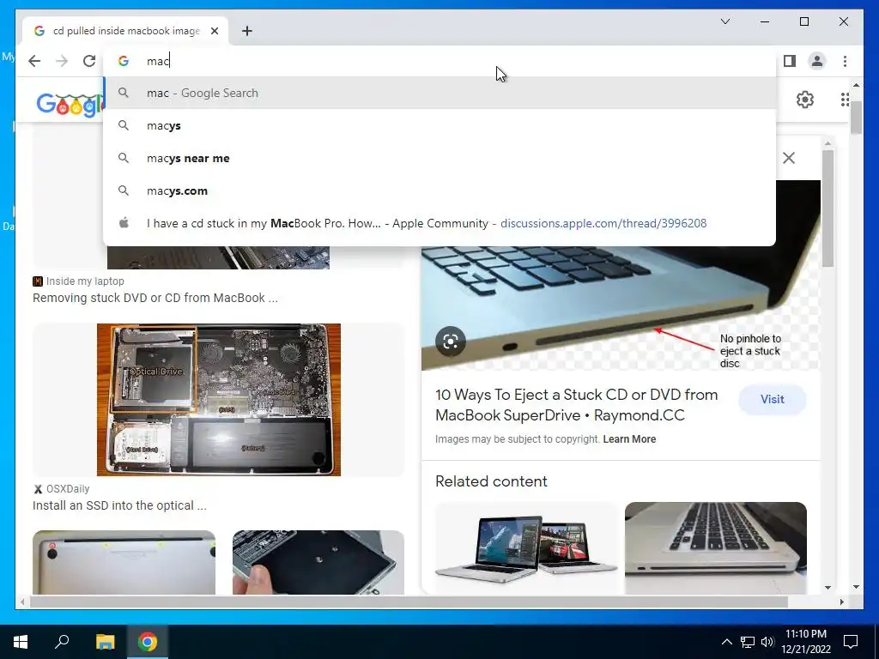Screen dimensions: 879x659
Task: Click the Google logo on the page
Action: coord(70,103)
